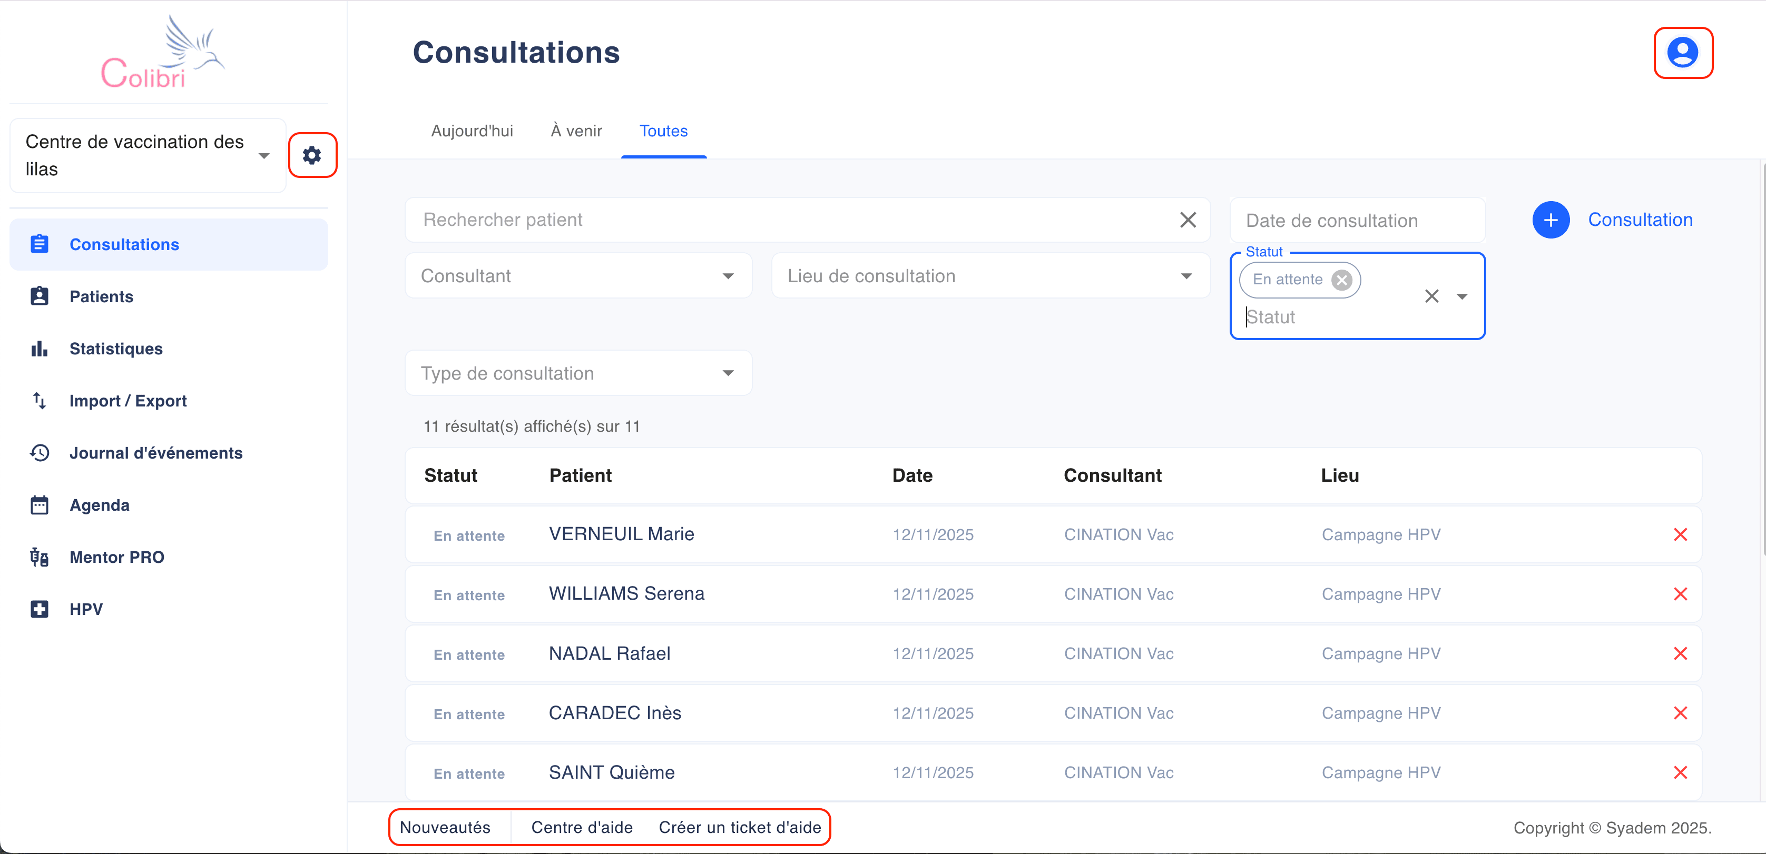Go to Consultations in the sidebar
This screenshot has height=854, width=1766.
pyautogui.click(x=169, y=244)
